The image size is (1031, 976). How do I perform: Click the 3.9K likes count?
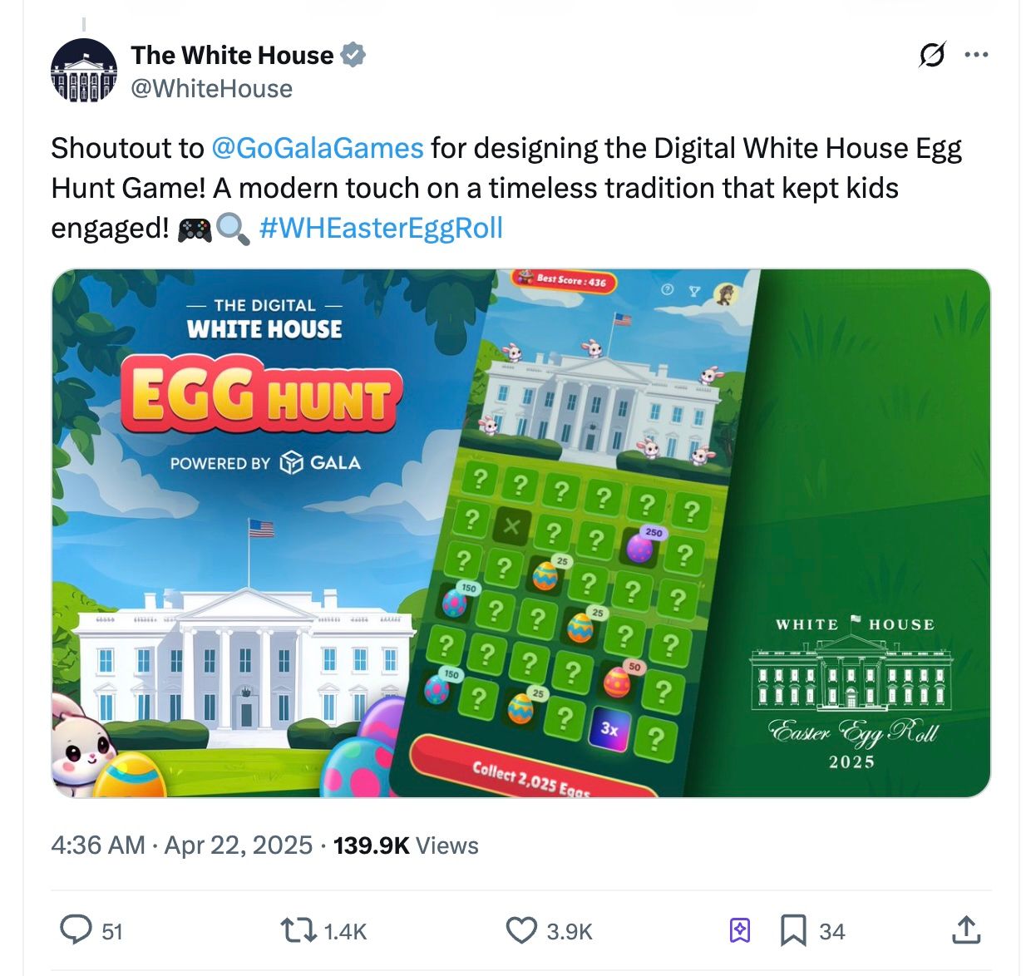pyautogui.click(x=570, y=931)
